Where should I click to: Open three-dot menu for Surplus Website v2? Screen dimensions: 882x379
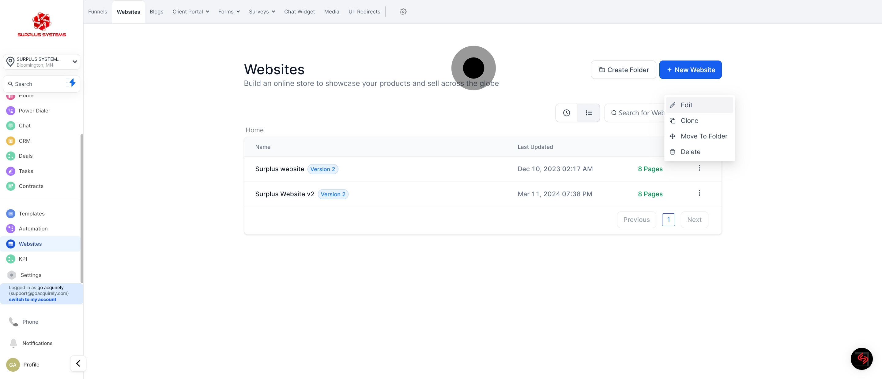point(699,193)
